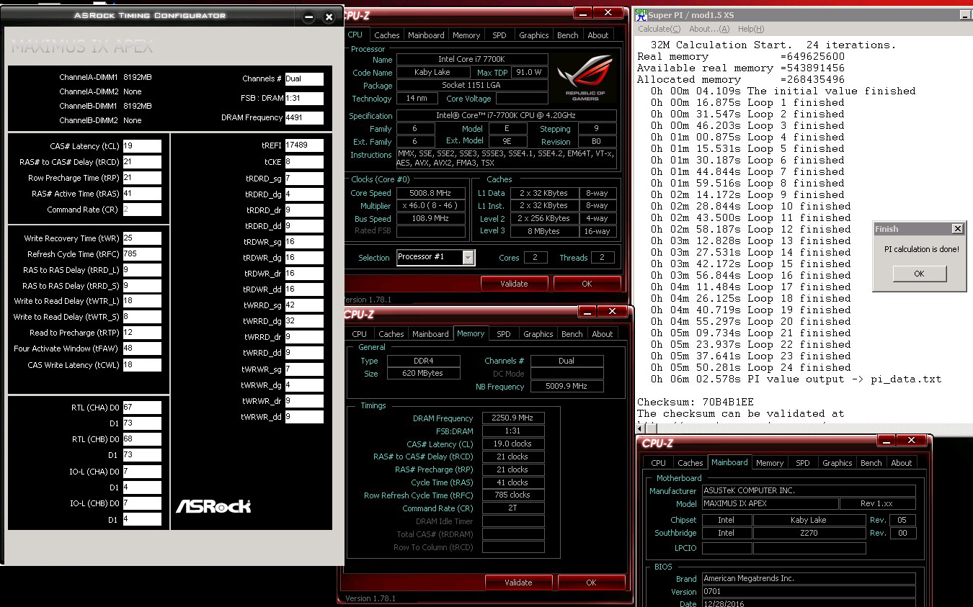Close the CPU-Z memory window
The width and height of the screenshot is (973, 607).
(x=613, y=311)
